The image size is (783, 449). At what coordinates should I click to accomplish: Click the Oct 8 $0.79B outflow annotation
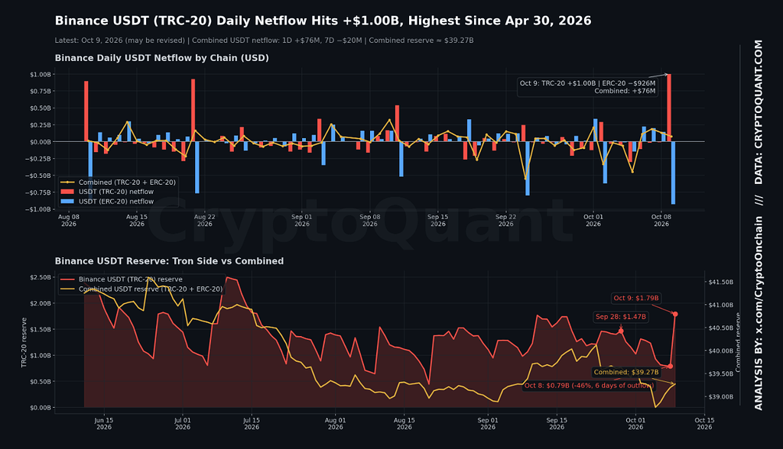click(x=589, y=385)
